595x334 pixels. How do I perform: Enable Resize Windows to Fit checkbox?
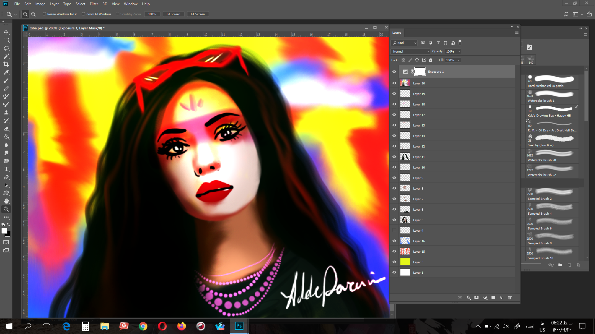(x=44, y=14)
